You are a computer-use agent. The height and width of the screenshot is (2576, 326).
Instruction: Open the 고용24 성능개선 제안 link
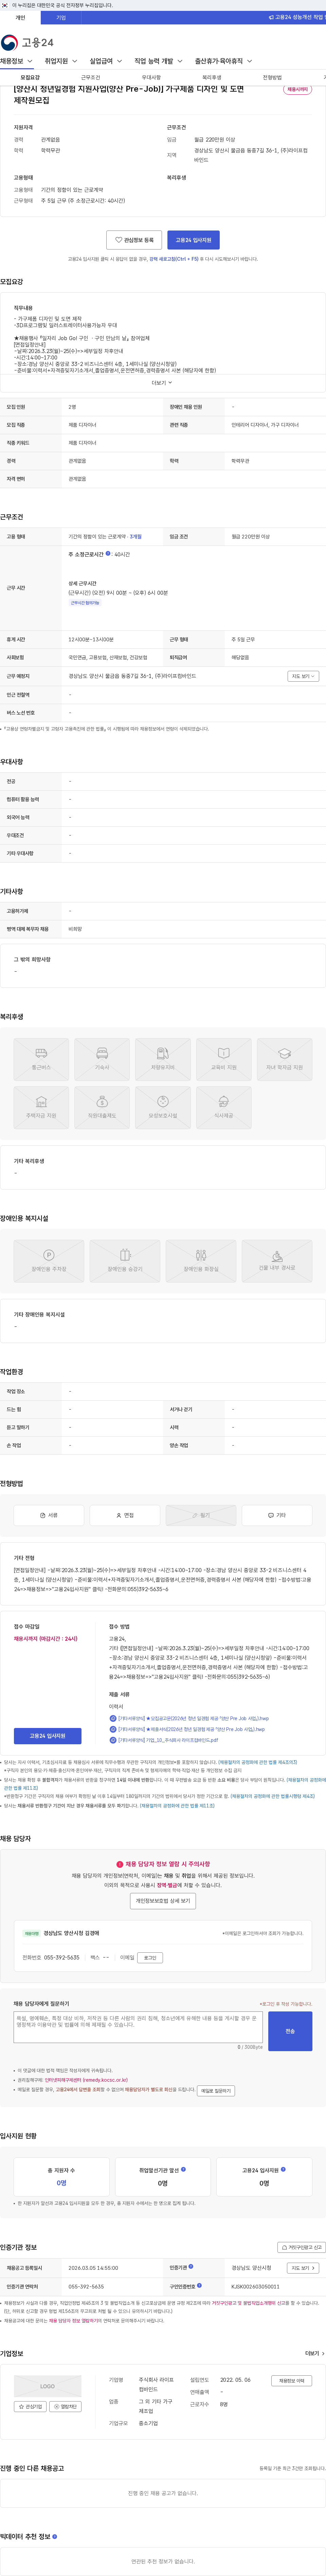(x=297, y=17)
